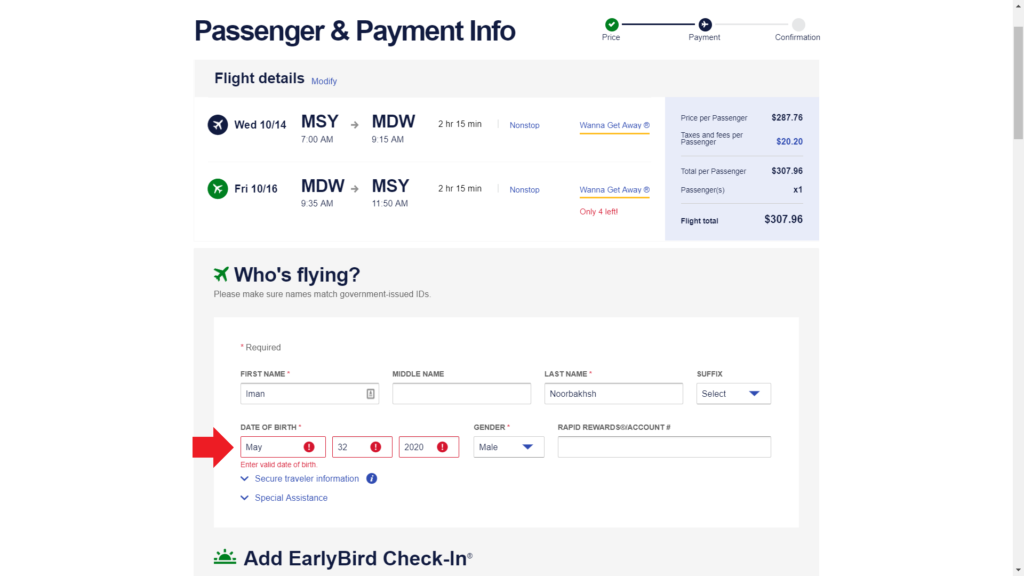This screenshot has width=1024, height=576.
Task: Click Nonstop link for the Fri 10/16 flight
Action: (524, 189)
